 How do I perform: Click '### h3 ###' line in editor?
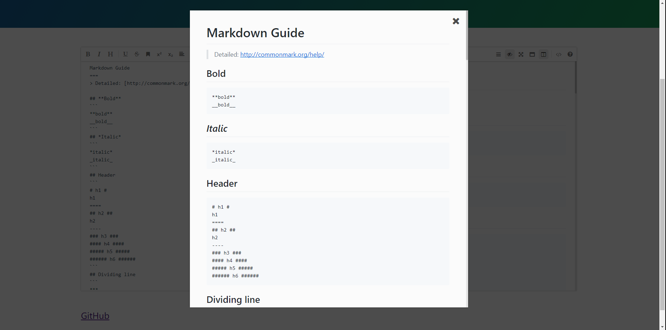click(104, 236)
